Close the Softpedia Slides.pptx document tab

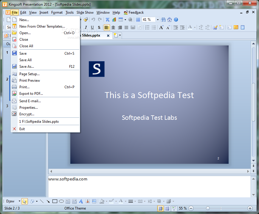108,36
